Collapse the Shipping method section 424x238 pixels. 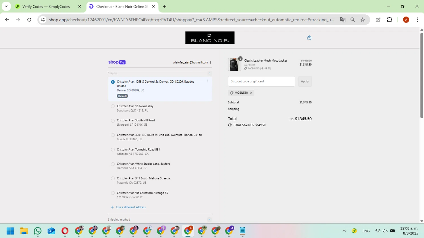[x=209, y=220]
